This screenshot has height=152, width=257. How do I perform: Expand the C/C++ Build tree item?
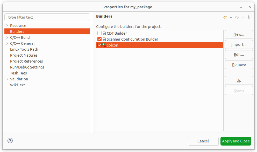point(7,37)
